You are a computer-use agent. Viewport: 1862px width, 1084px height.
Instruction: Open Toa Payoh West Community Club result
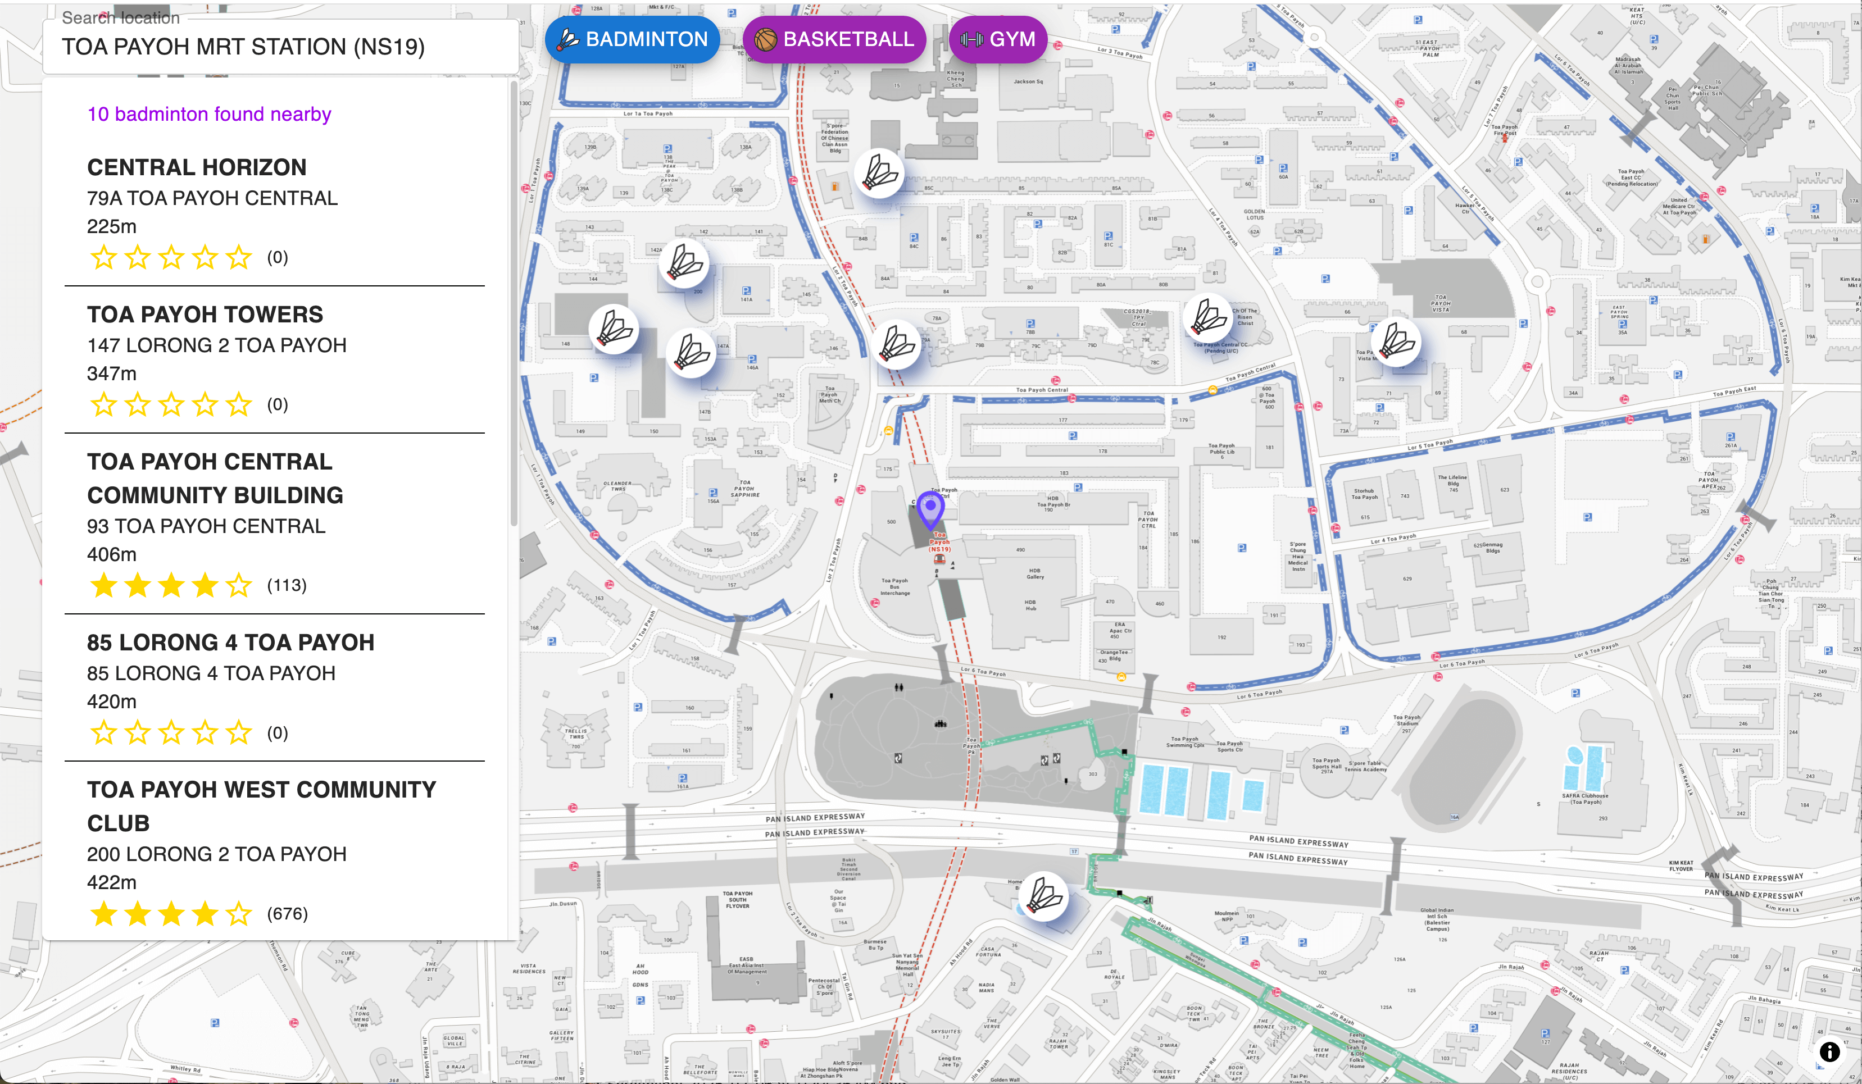[261, 805]
